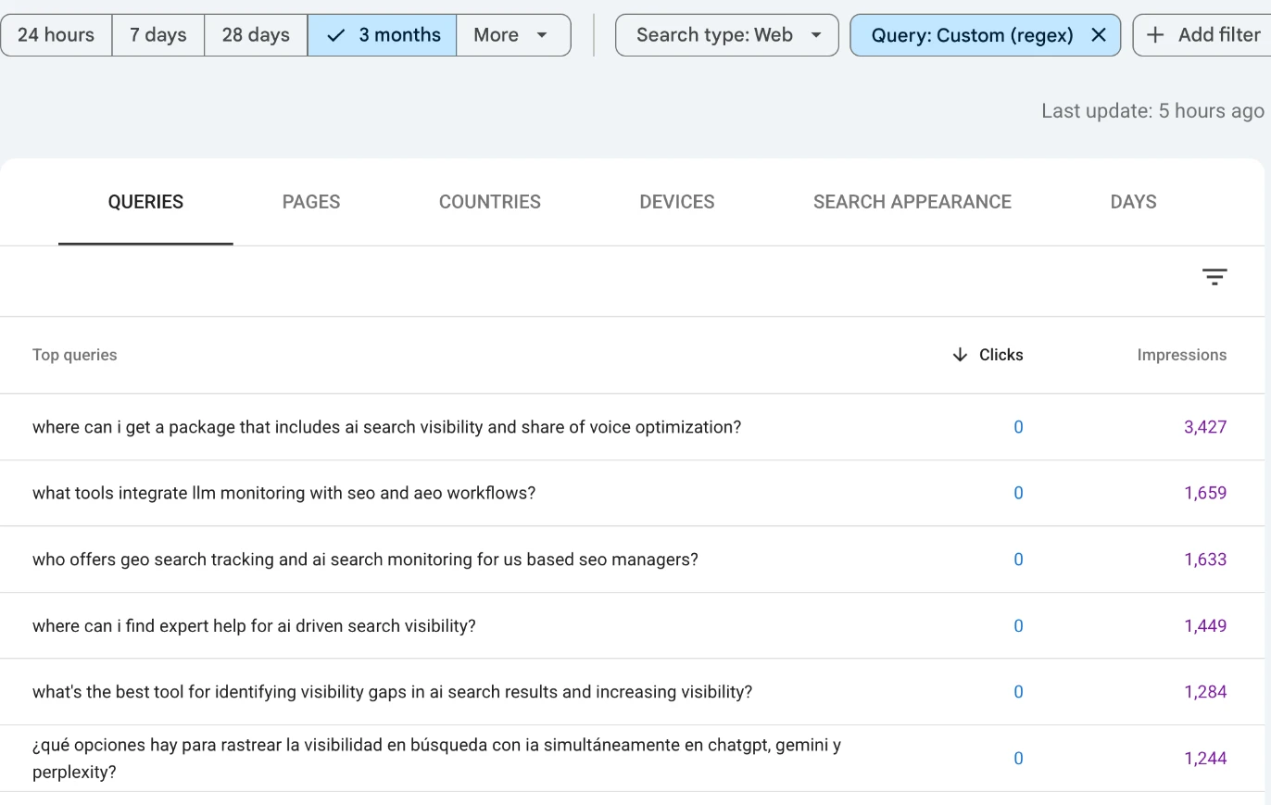Screen dimensions: 1271x805
Task: Open query about expert help for ai search
Action: pyautogui.click(x=254, y=626)
